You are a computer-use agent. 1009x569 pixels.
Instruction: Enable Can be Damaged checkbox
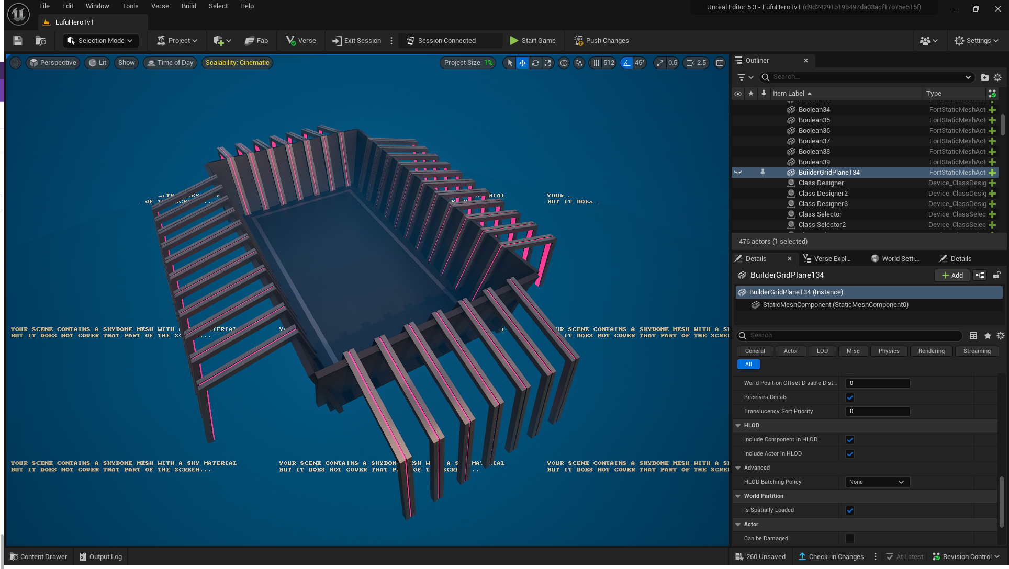tap(849, 538)
